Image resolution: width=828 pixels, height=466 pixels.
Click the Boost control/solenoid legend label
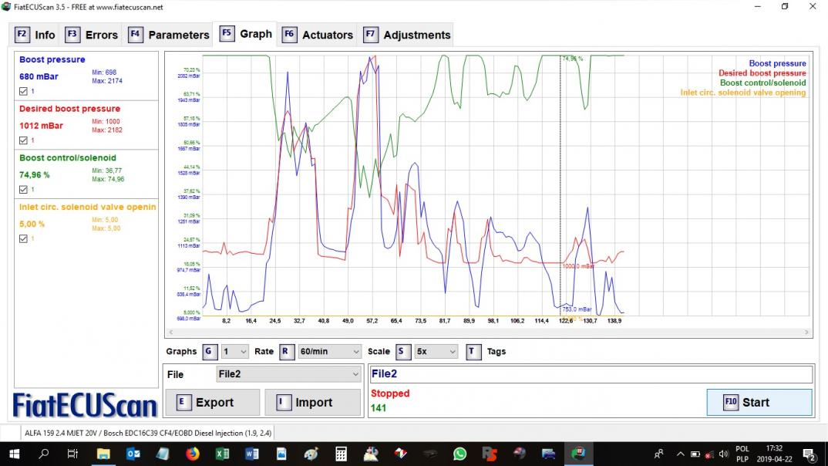(762, 83)
